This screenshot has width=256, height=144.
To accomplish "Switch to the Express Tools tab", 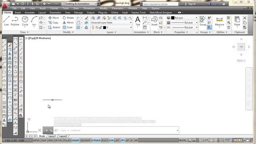I will 138,12.
